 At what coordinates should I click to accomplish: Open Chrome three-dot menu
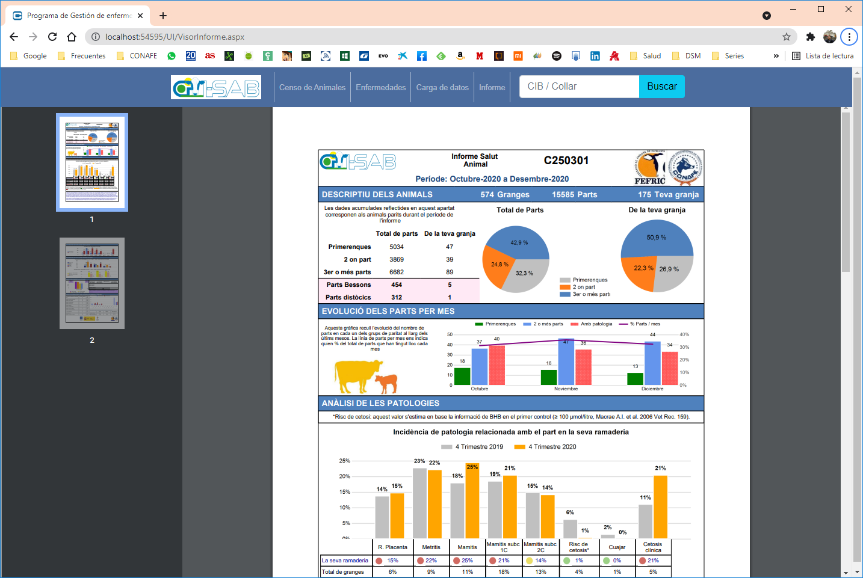click(x=849, y=37)
